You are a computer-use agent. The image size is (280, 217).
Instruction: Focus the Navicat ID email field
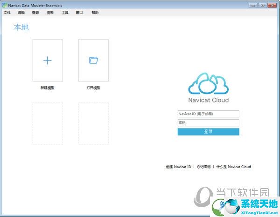click(x=208, y=114)
